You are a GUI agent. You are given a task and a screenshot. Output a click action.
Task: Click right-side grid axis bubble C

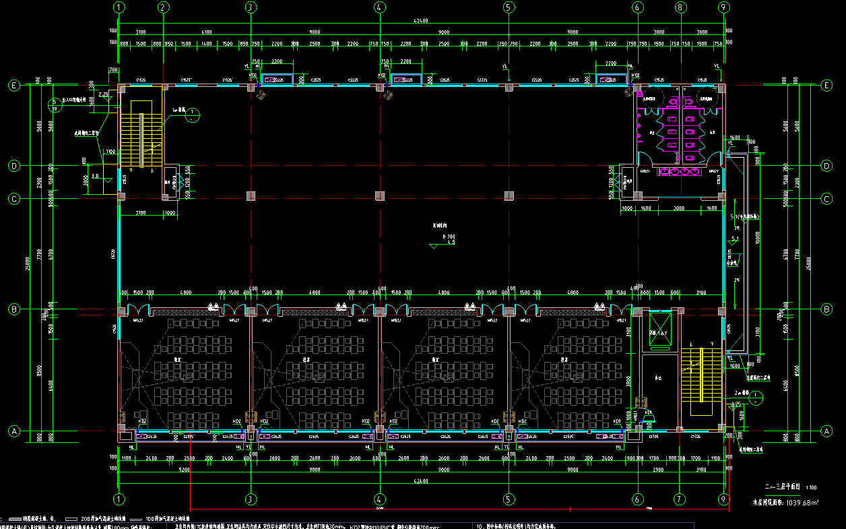(x=826, y=198)
